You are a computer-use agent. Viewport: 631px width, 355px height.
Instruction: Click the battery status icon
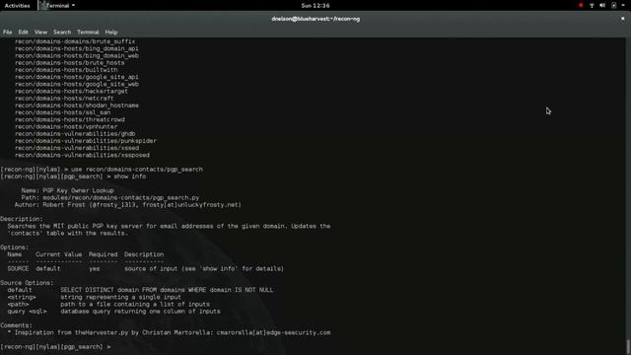pos(613,6)
